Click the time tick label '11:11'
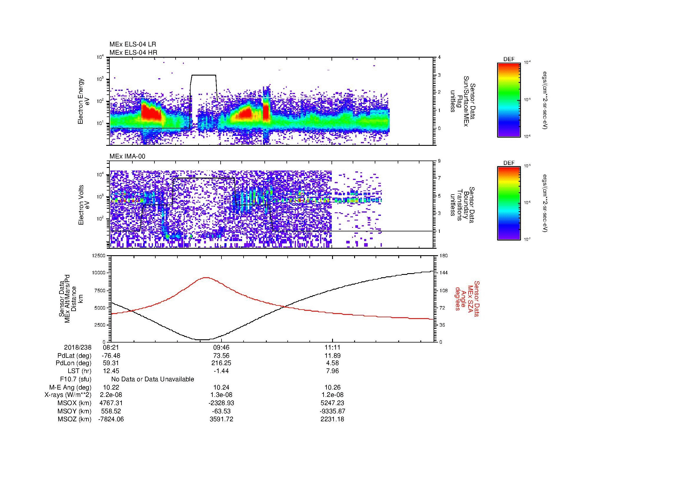The width and height of the screenshot is (688, 486). (x=332, y=348)
